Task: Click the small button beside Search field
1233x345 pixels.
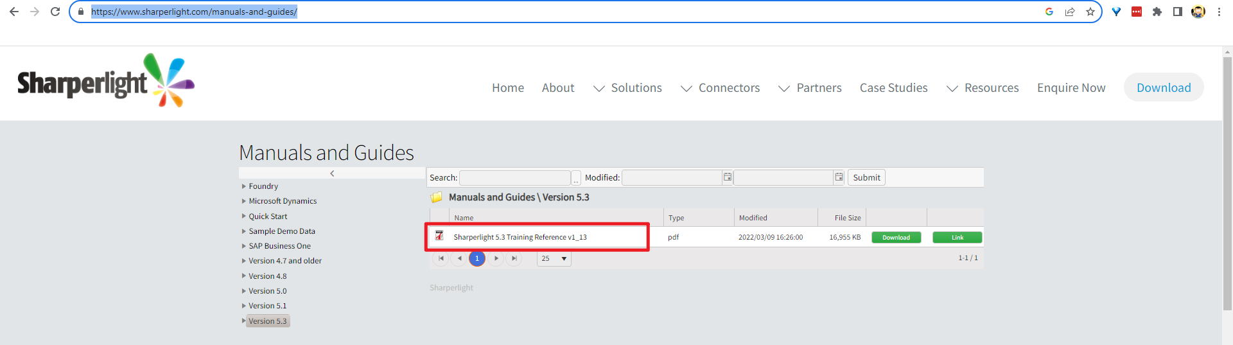Action: pos(576,178)
